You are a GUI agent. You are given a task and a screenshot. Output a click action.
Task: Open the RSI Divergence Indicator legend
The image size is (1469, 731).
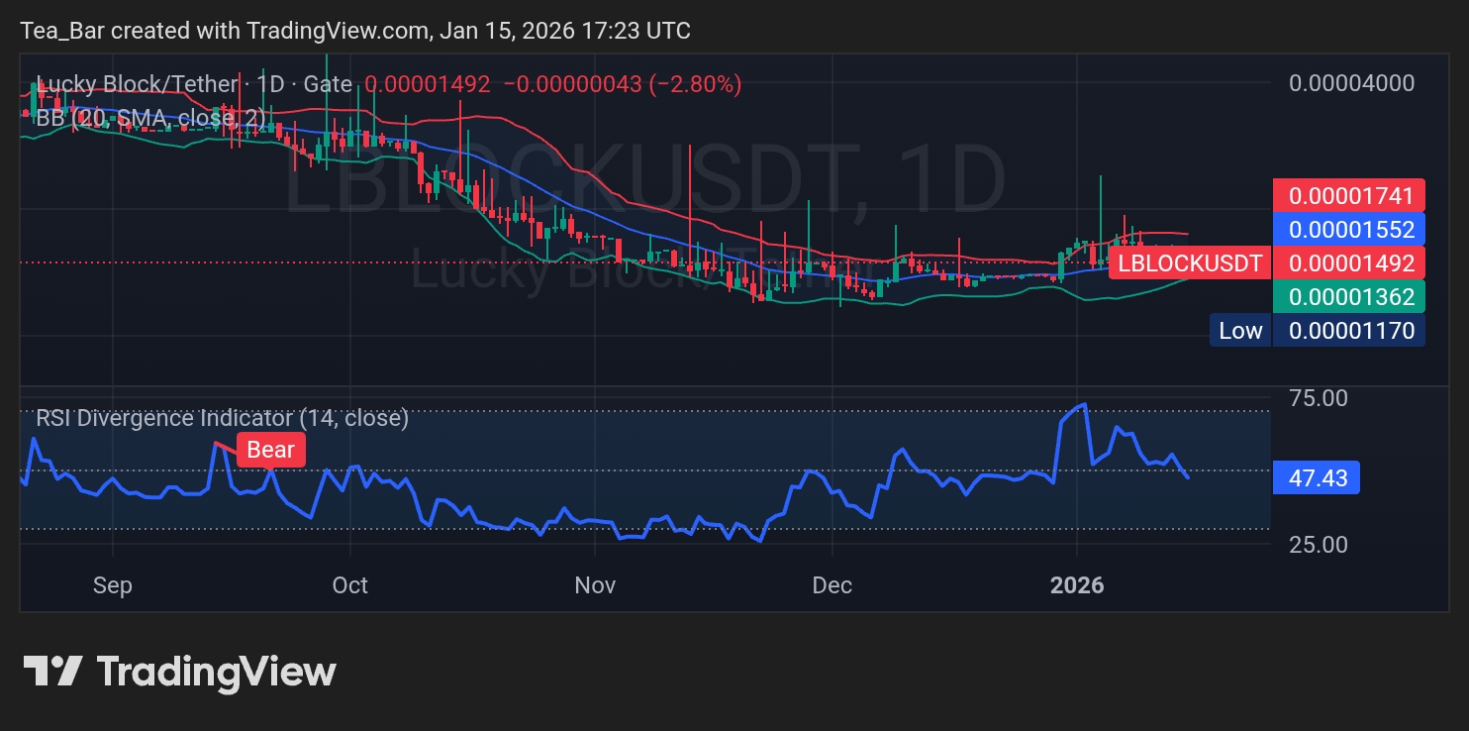pos(223,418)
